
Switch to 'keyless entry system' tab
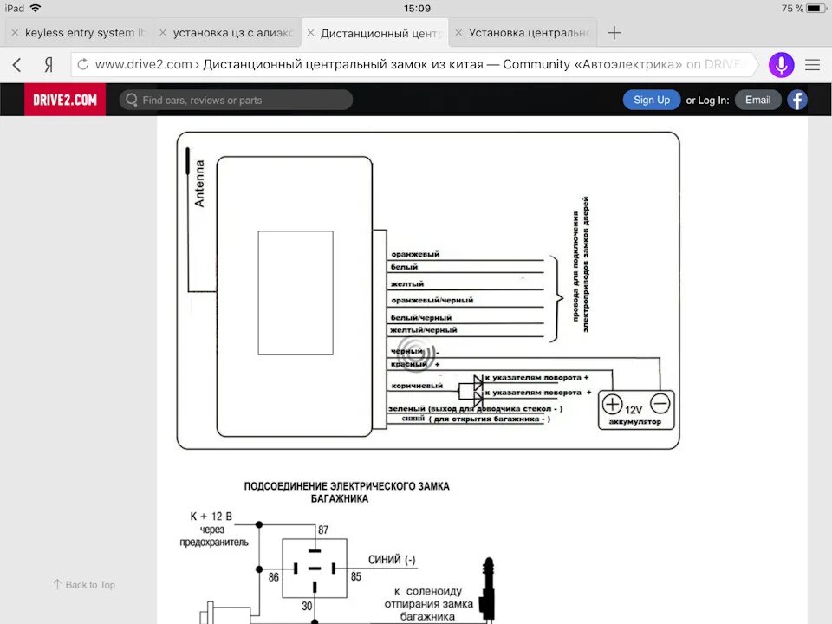pos(79,32)
